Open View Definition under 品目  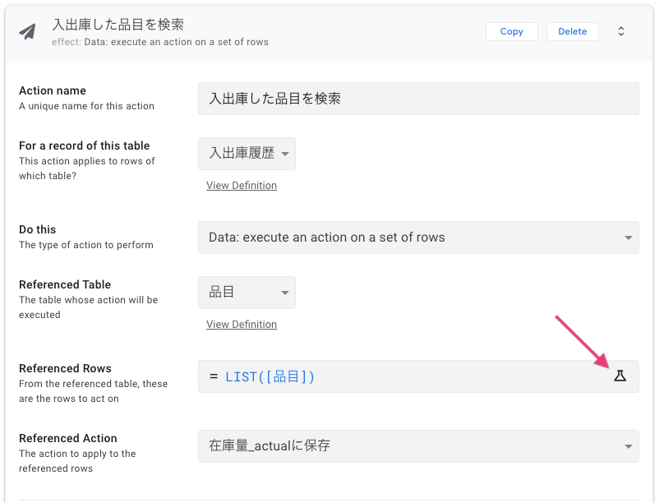point(242,325)
